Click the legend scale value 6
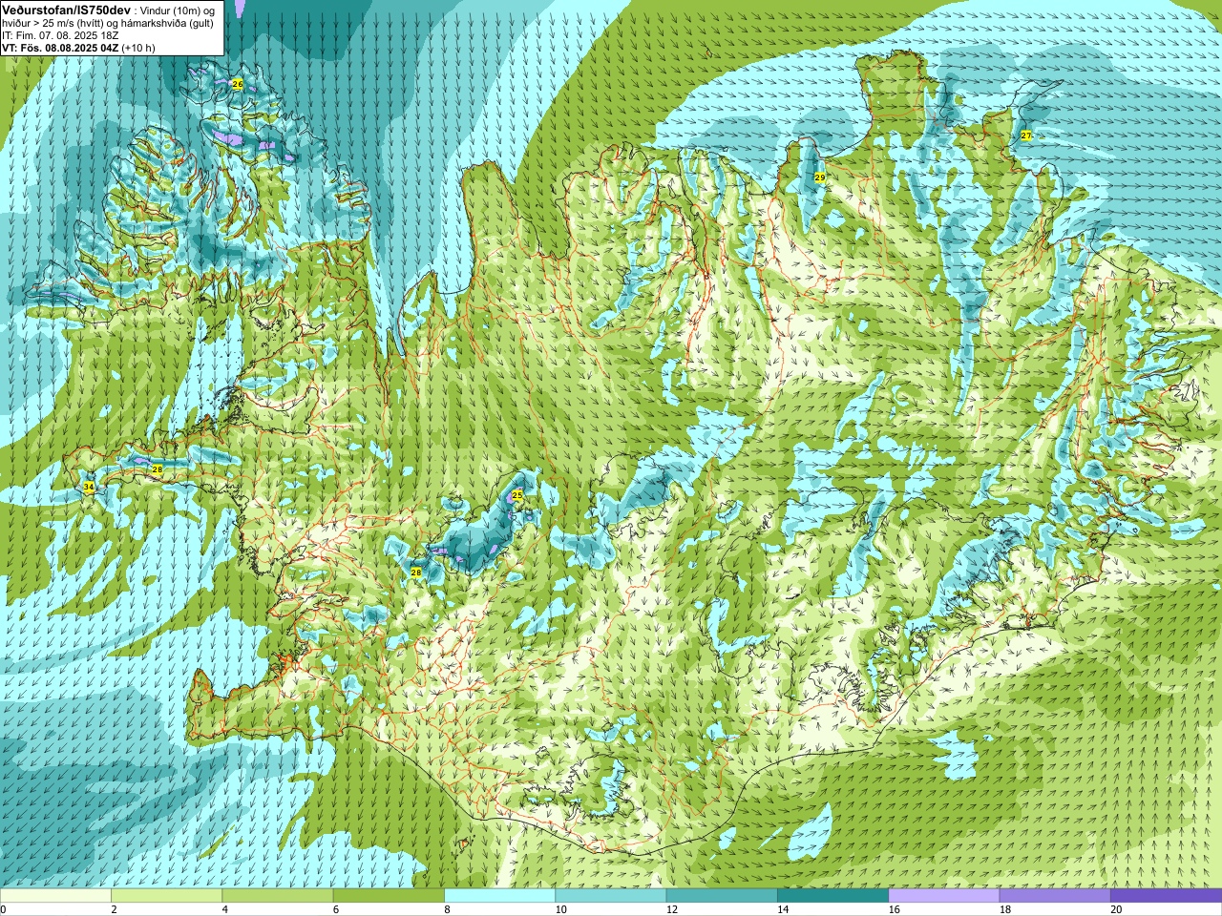Screen dimensions: 1222x916 (x=335, y=909)
